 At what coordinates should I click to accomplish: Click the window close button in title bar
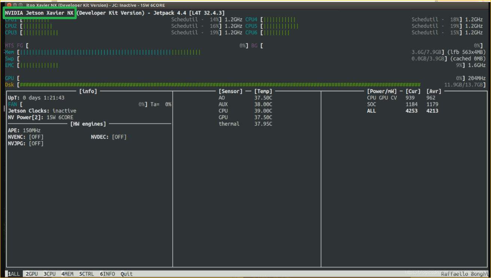9,5
